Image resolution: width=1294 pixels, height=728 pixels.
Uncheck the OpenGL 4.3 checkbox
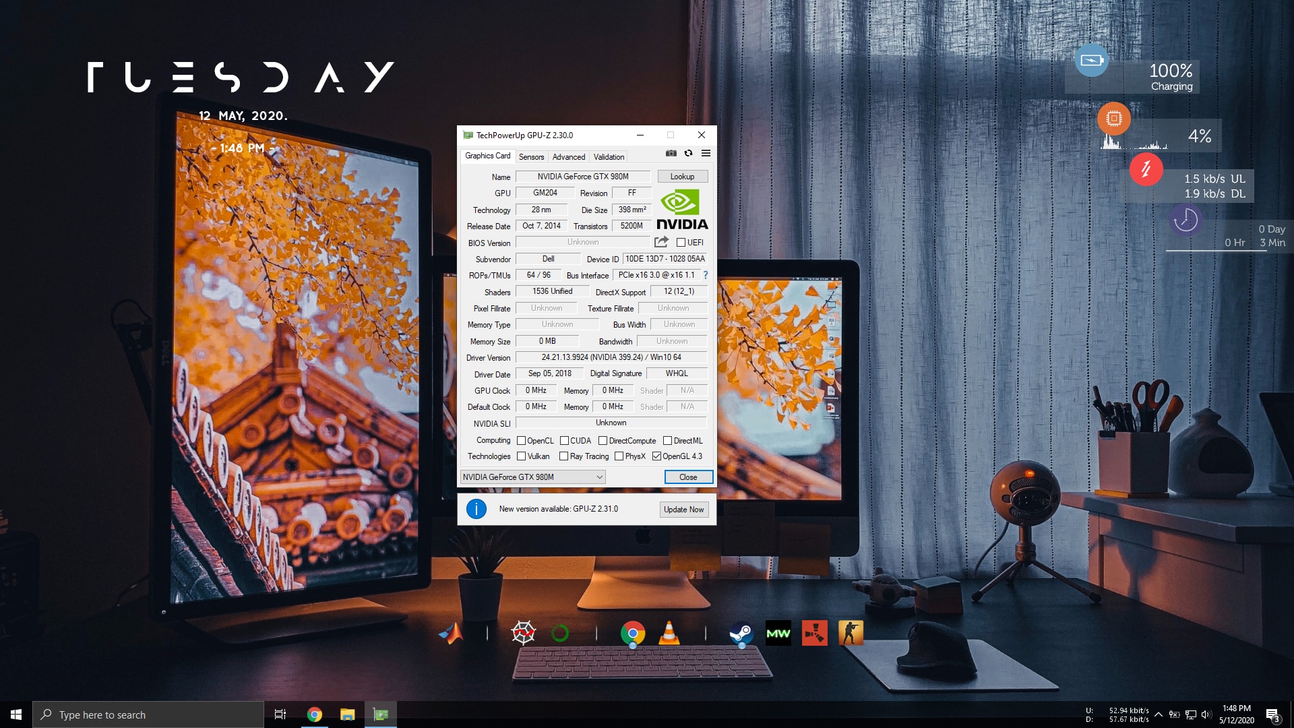point(656,456)
